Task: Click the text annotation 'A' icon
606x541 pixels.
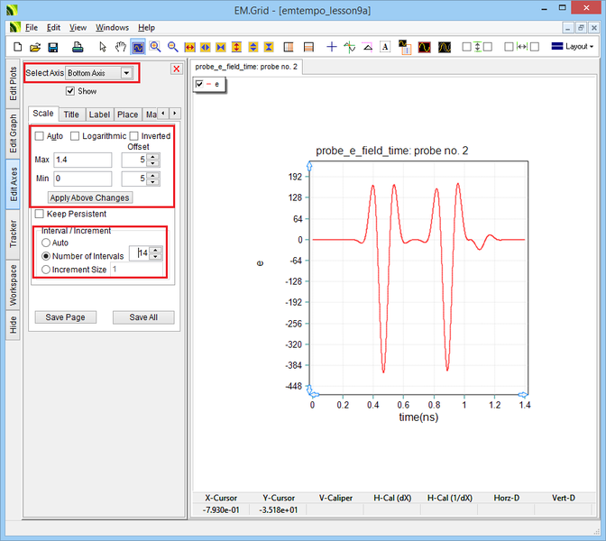Action: coord(385,46)
